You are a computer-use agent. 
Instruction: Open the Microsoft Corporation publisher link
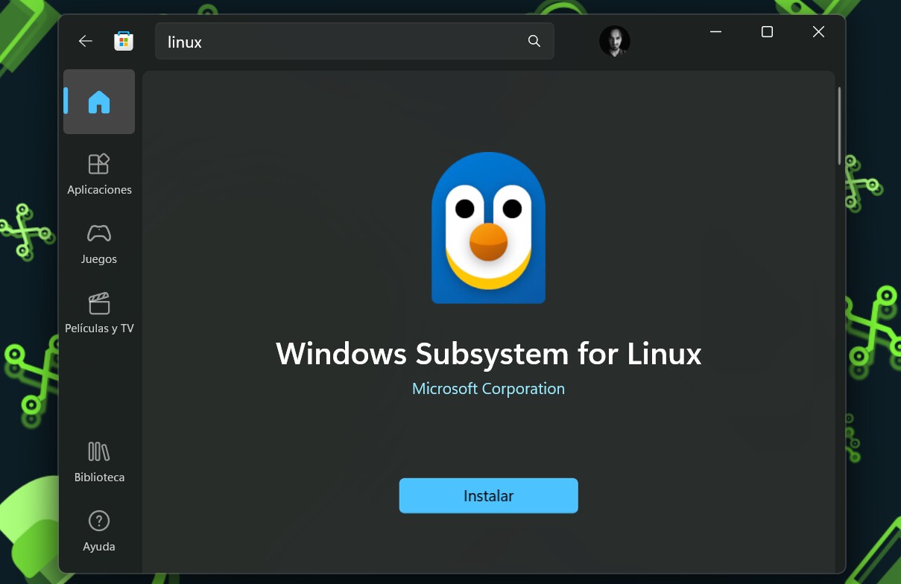488,388
